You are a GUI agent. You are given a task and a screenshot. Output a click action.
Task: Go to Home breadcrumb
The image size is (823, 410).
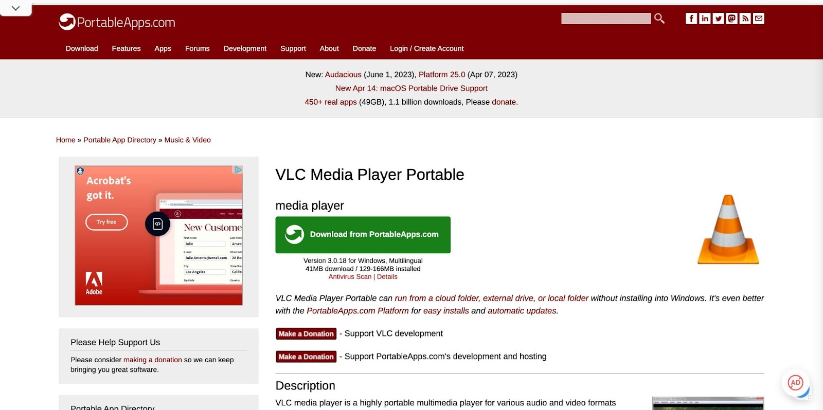[x=65, y=140]
